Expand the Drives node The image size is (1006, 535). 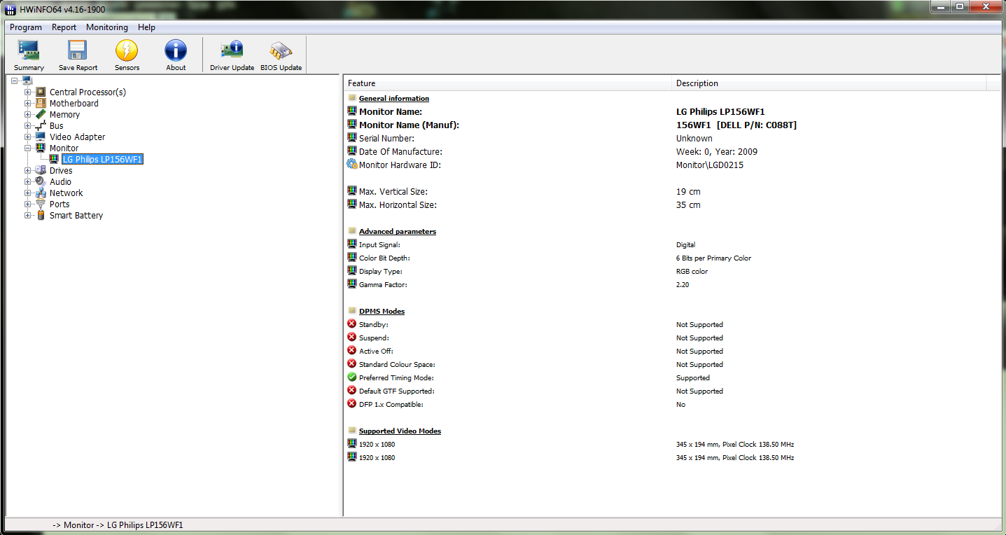tap(28, 170)
